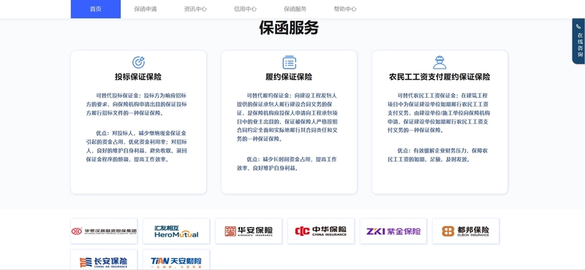Image resolution: width=585 pixels, height=270 pixels.
Task: Open the 在线咨询 side widget
Action: pos(579,41)
